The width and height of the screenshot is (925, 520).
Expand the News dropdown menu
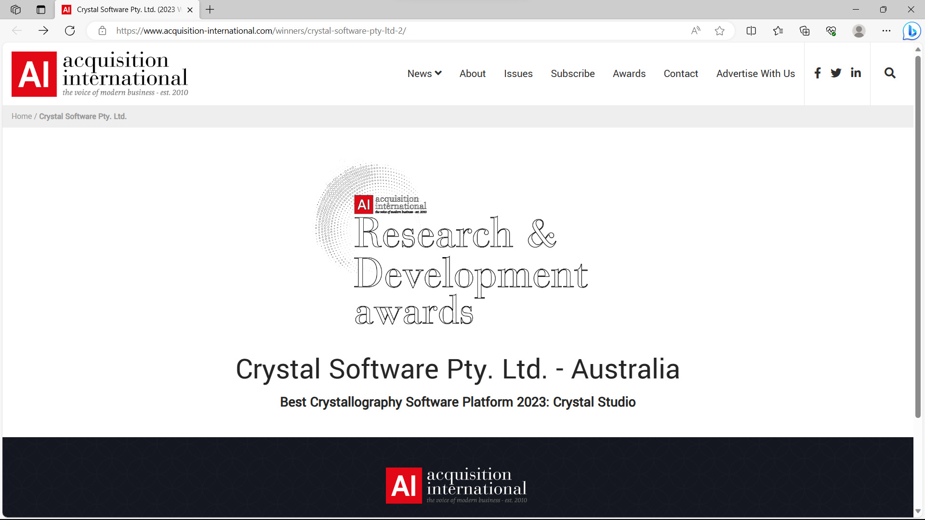(424, 74)
